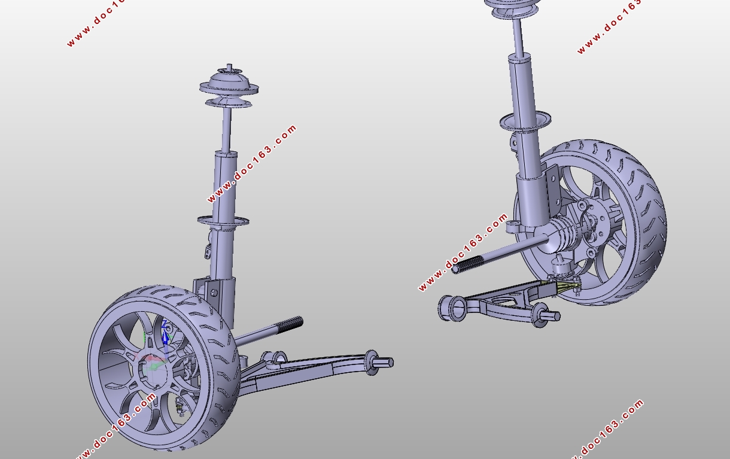Select the bushing ring on right control arm
The width and height of the screenshot is (730, 459).
pyautogui.click(x=453, y=308)
